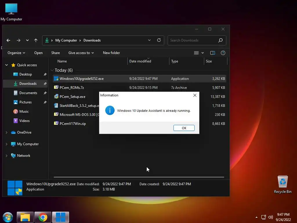Click the view layout icon
Image resolution: width=297 pixels, height=223 pixels.
point(196,53)
